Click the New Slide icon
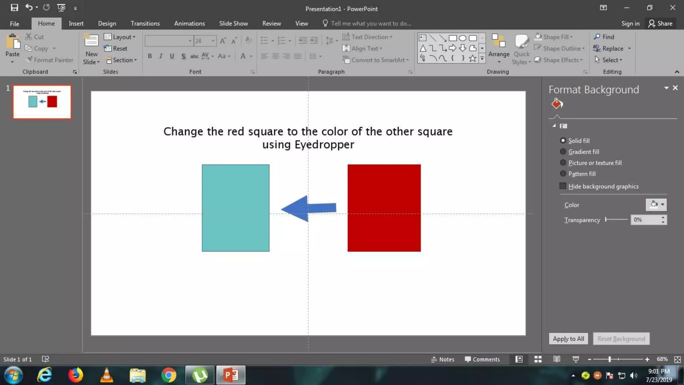Viewport: 684px width, 385px height. tap(91, 41)
